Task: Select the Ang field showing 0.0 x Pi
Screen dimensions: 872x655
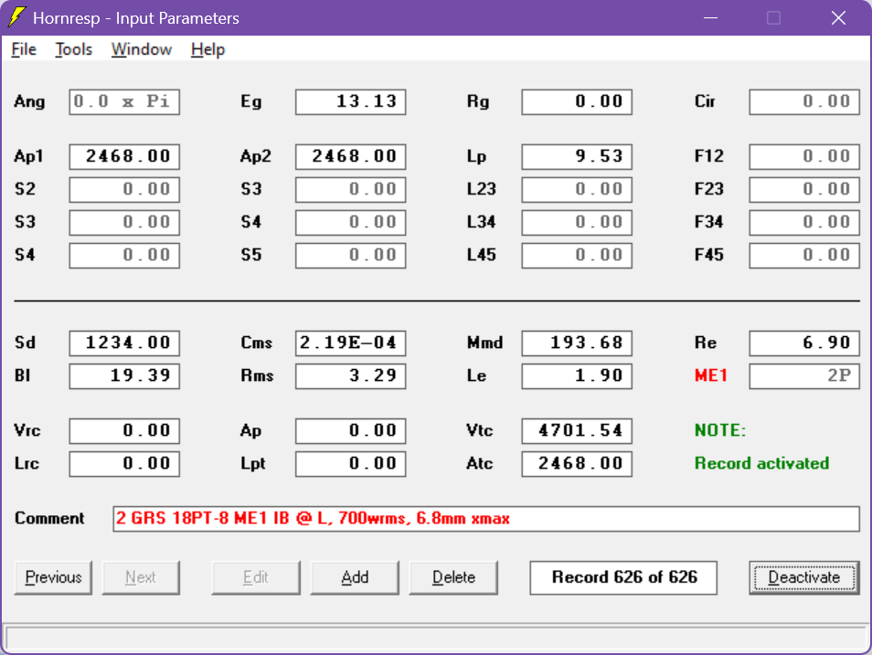Action: click(x=124, y=101)
